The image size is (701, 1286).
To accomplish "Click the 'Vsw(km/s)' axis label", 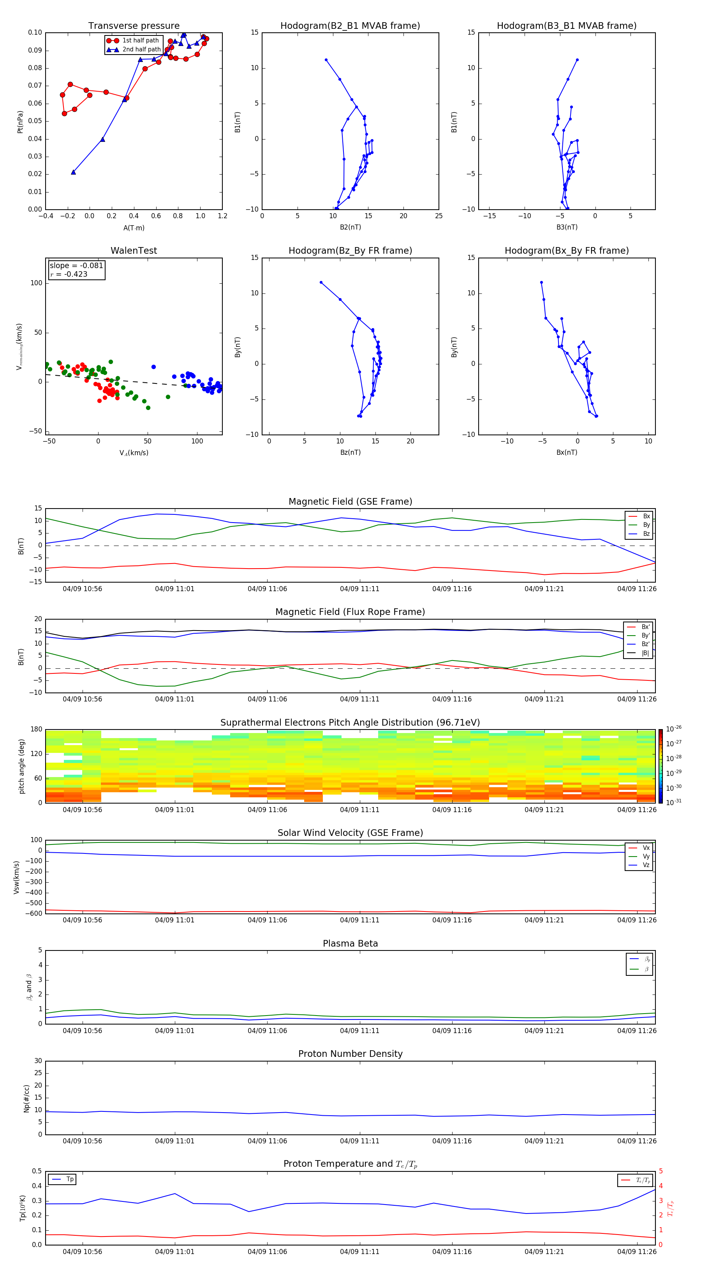I will tap(16, 877).
